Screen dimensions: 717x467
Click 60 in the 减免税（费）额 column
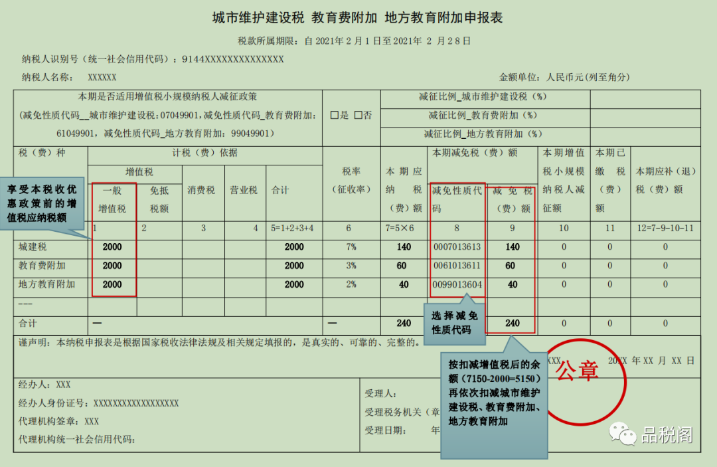coord(511,266)
